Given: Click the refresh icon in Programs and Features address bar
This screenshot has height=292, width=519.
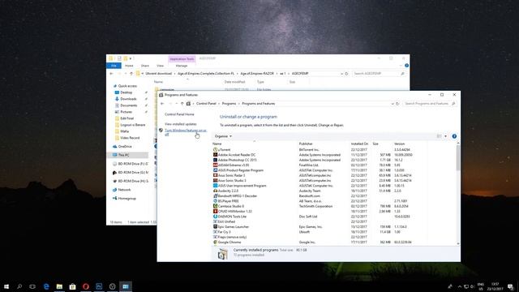Looking at the screenshot, I should tap(397, 104).
